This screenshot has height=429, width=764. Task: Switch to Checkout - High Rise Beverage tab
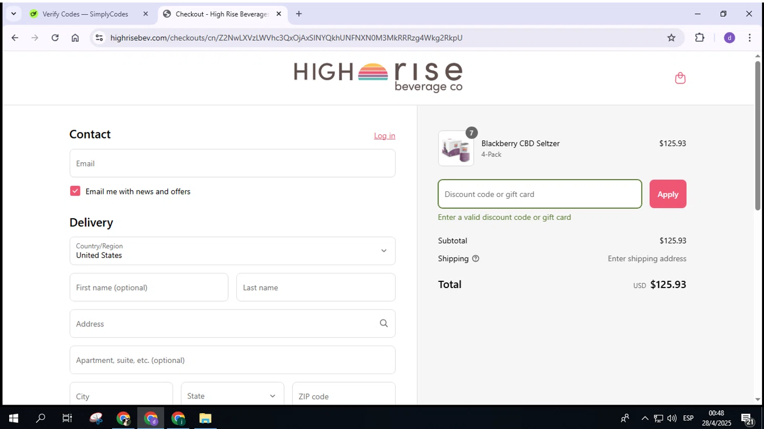click(222, 14)
